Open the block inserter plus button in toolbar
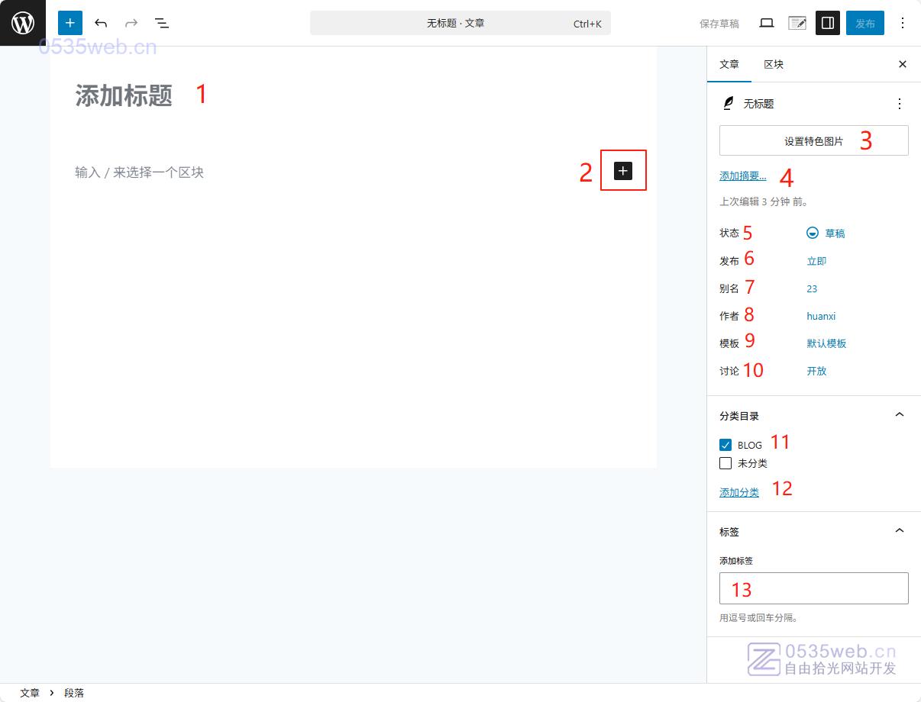Viewport: 921px width, 702px height. [70, 23]
